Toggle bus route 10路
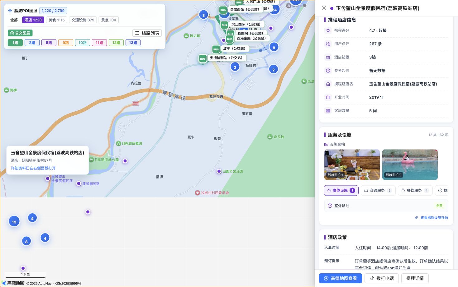The width and height of the screenshot is (458, 287). click(x=83, y=43)
